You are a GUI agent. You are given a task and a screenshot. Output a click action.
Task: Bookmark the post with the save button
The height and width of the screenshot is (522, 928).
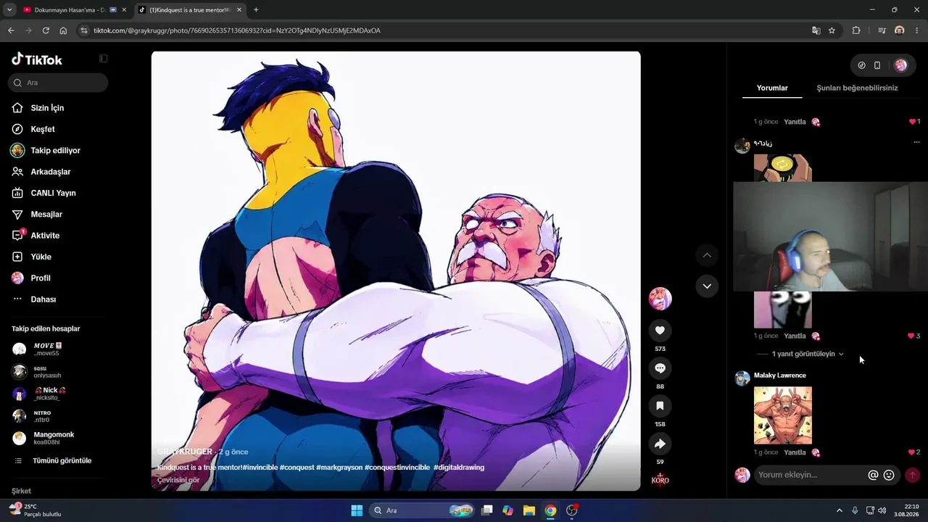coord(660,406)
